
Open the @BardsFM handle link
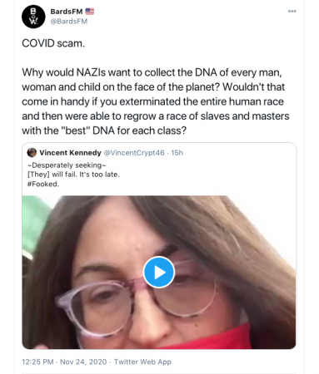point(68,22)
